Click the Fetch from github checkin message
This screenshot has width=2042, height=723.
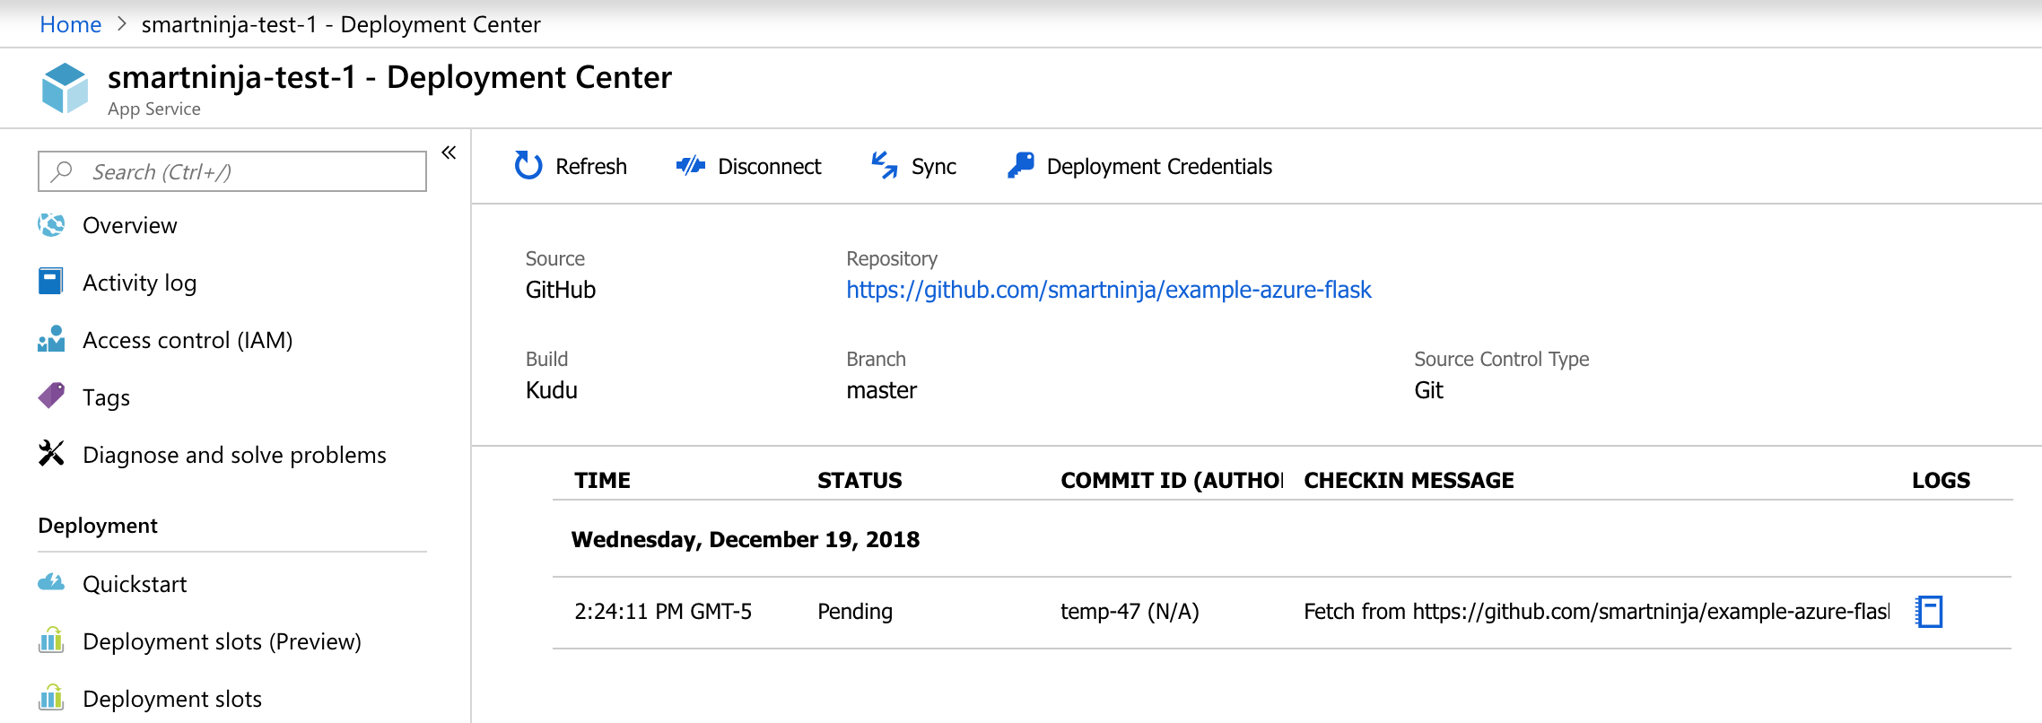tap(1596, 612)
